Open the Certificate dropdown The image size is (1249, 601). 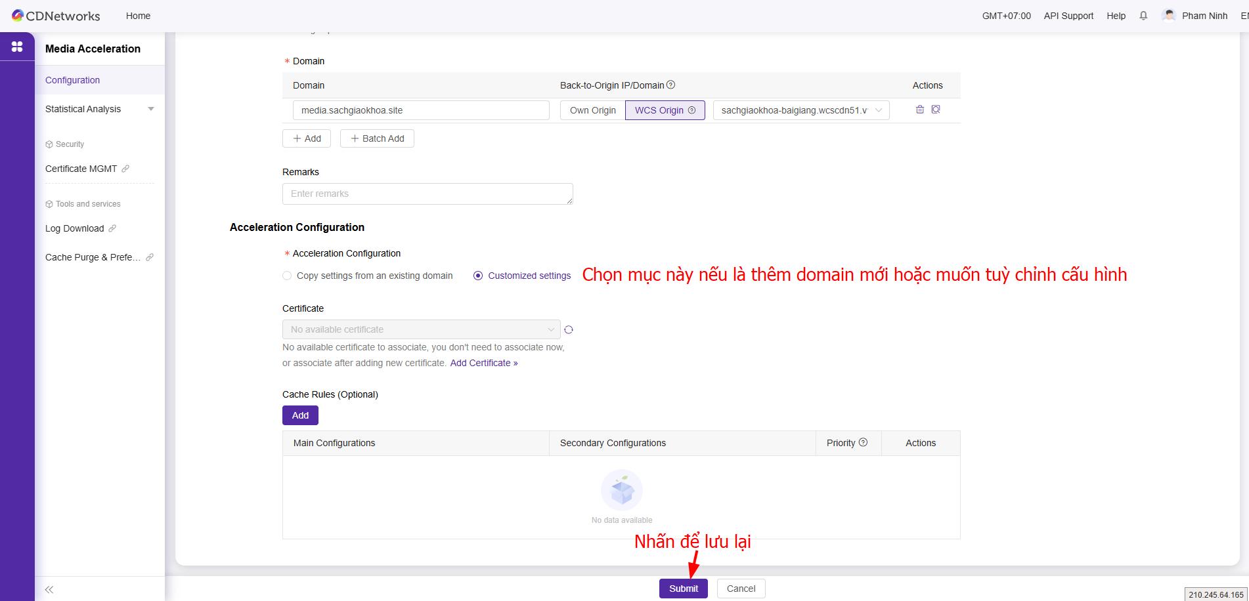pos(421,329)
